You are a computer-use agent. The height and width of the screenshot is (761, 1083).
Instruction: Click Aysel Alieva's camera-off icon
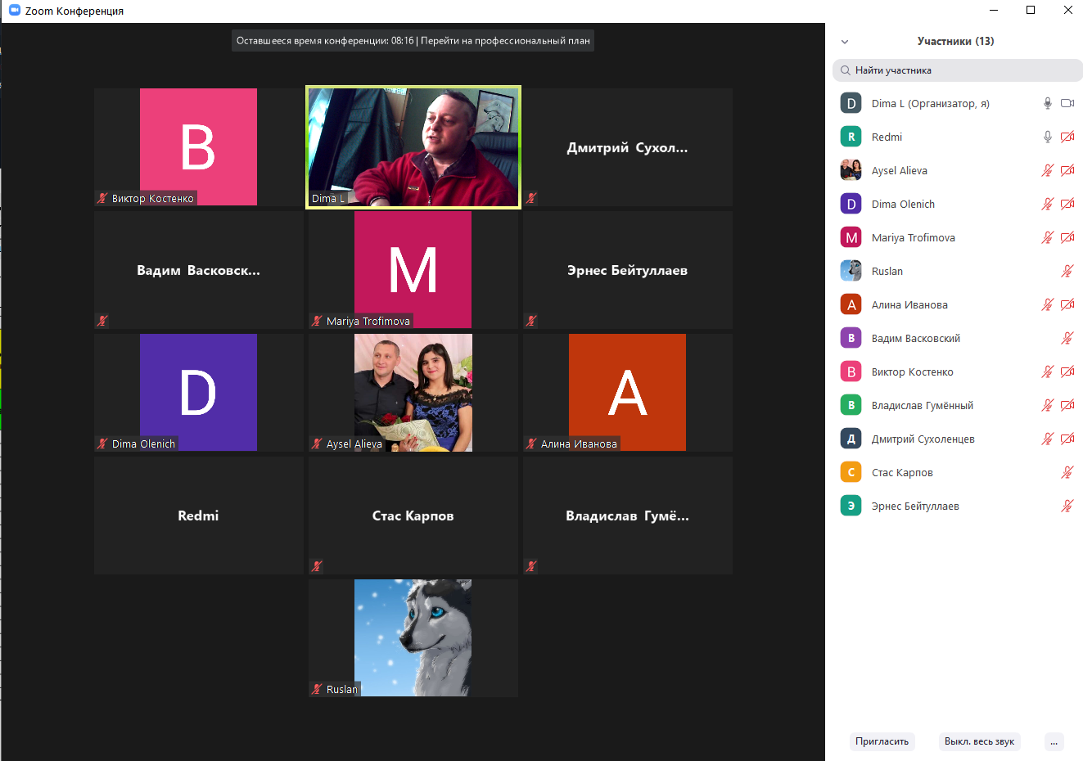1067,170
